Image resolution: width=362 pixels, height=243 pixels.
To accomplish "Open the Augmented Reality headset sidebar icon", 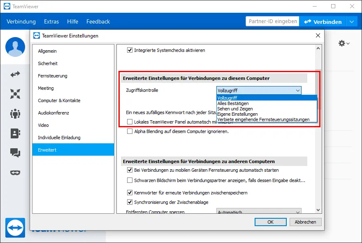I will pyautogui.click(x=15, y=173).
